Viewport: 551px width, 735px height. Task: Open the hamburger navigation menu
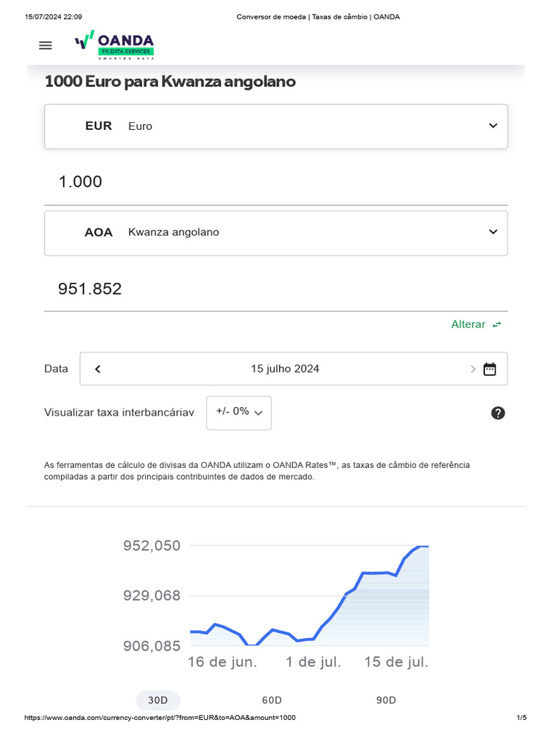point(45,45)
